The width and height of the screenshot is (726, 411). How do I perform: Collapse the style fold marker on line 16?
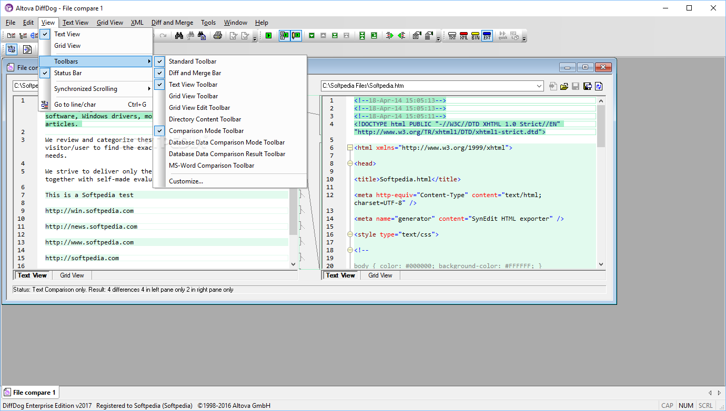[x=350, y=234]
